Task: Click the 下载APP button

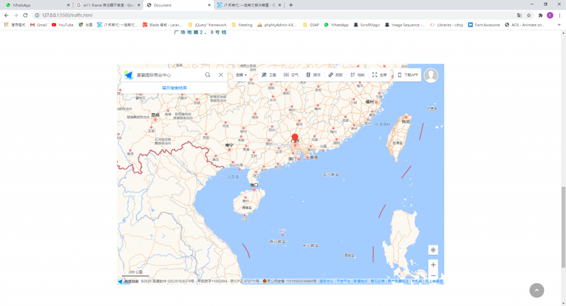Action: click(x=408, y=75)
